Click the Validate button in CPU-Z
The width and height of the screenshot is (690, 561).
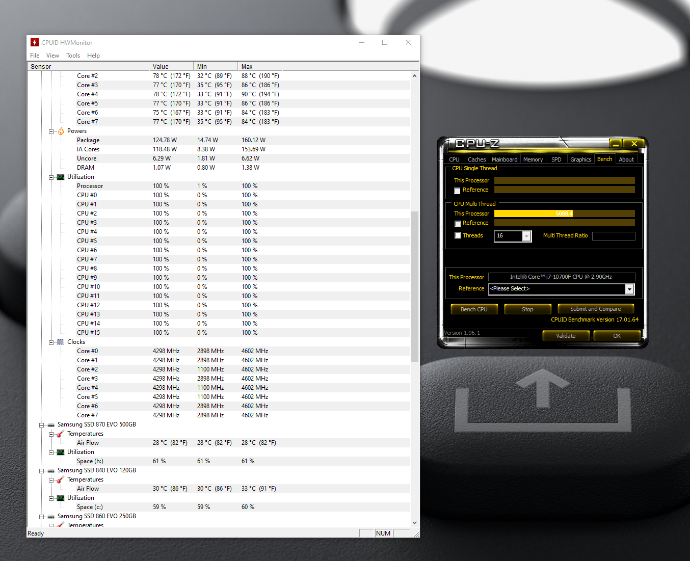coord(566,336)
